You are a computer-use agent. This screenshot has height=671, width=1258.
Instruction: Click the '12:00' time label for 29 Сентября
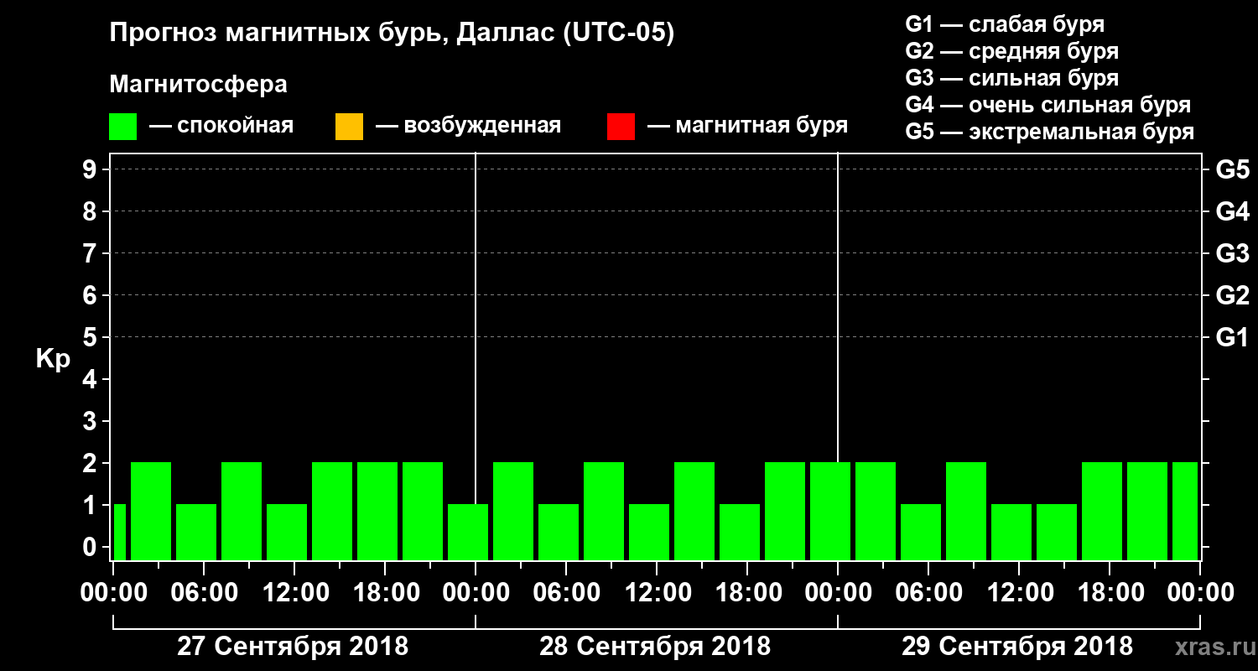pos(1019,592)
